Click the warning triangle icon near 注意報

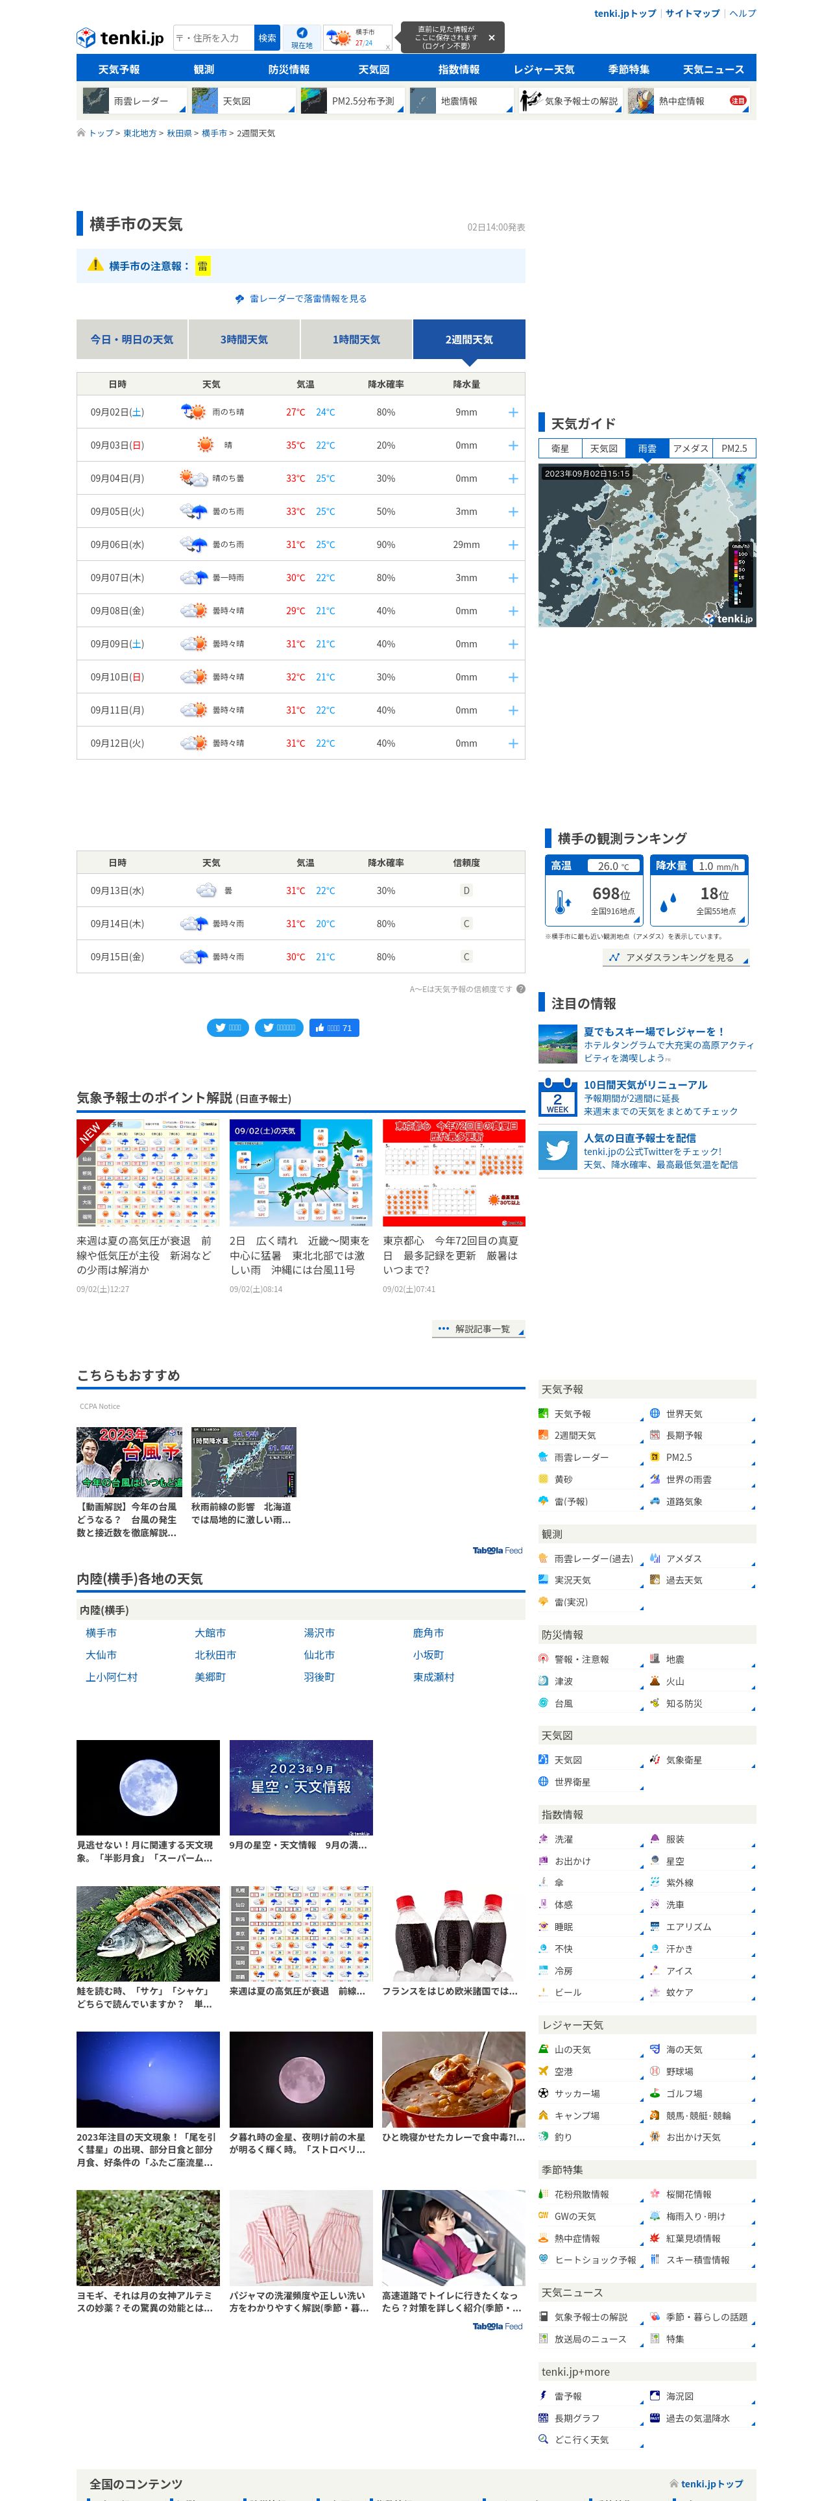tap(95, 264)
